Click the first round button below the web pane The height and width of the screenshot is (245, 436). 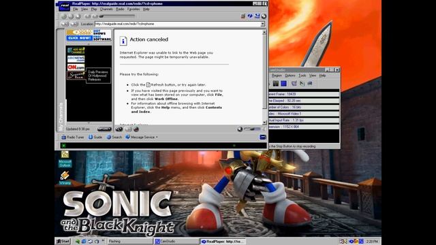pos(119,129)
